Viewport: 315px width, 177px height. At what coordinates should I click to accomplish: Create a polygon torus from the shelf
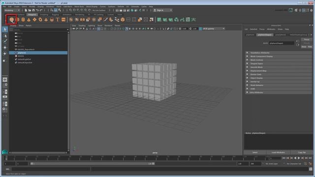coord(40,20)
